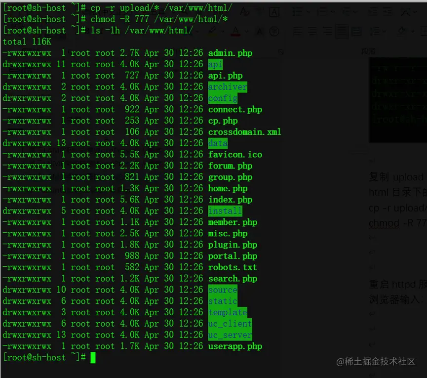427x378 pixels.
Task: Click the 1.3K size of home.php
Action: tap(130, 188)
